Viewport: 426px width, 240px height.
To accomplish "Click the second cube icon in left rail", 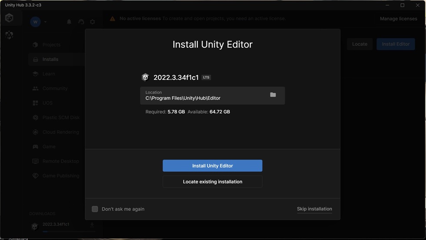I will click(9, 35).
